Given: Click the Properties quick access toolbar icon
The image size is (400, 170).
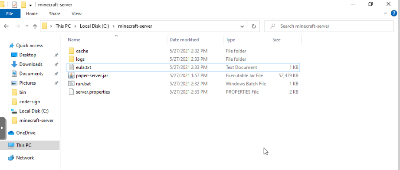Looking at the screenshot, I should click(x=15, y=5).
